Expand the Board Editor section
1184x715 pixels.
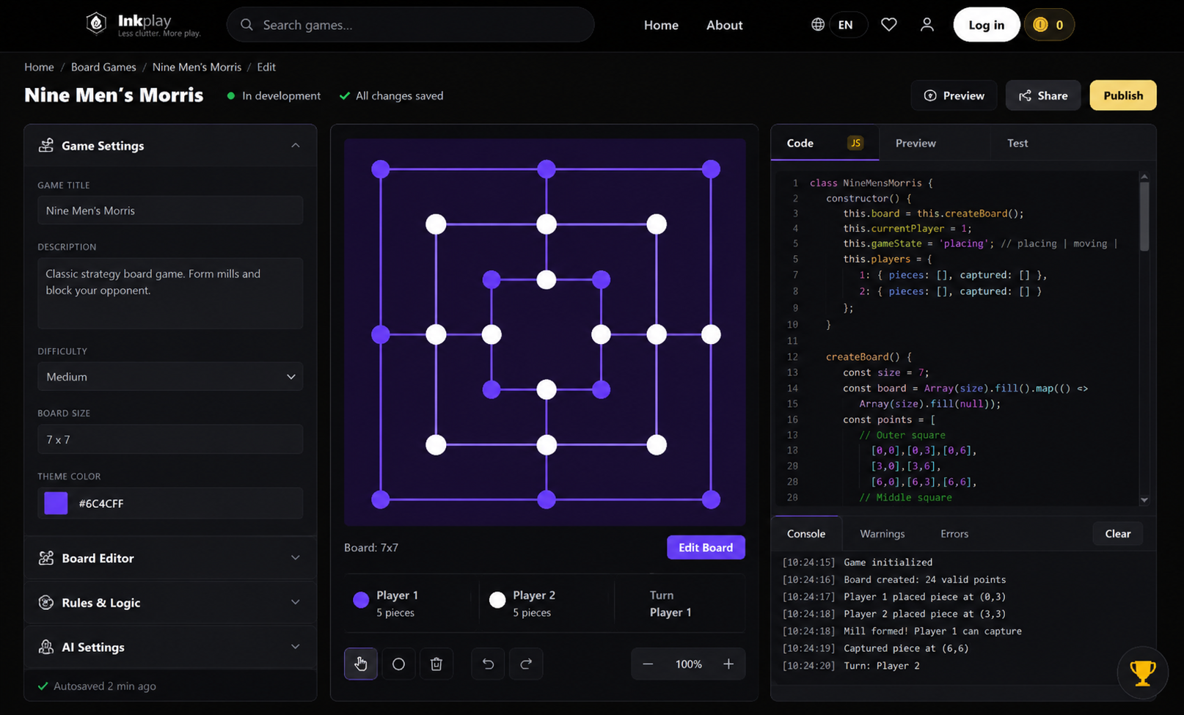(x=296, y=557)
